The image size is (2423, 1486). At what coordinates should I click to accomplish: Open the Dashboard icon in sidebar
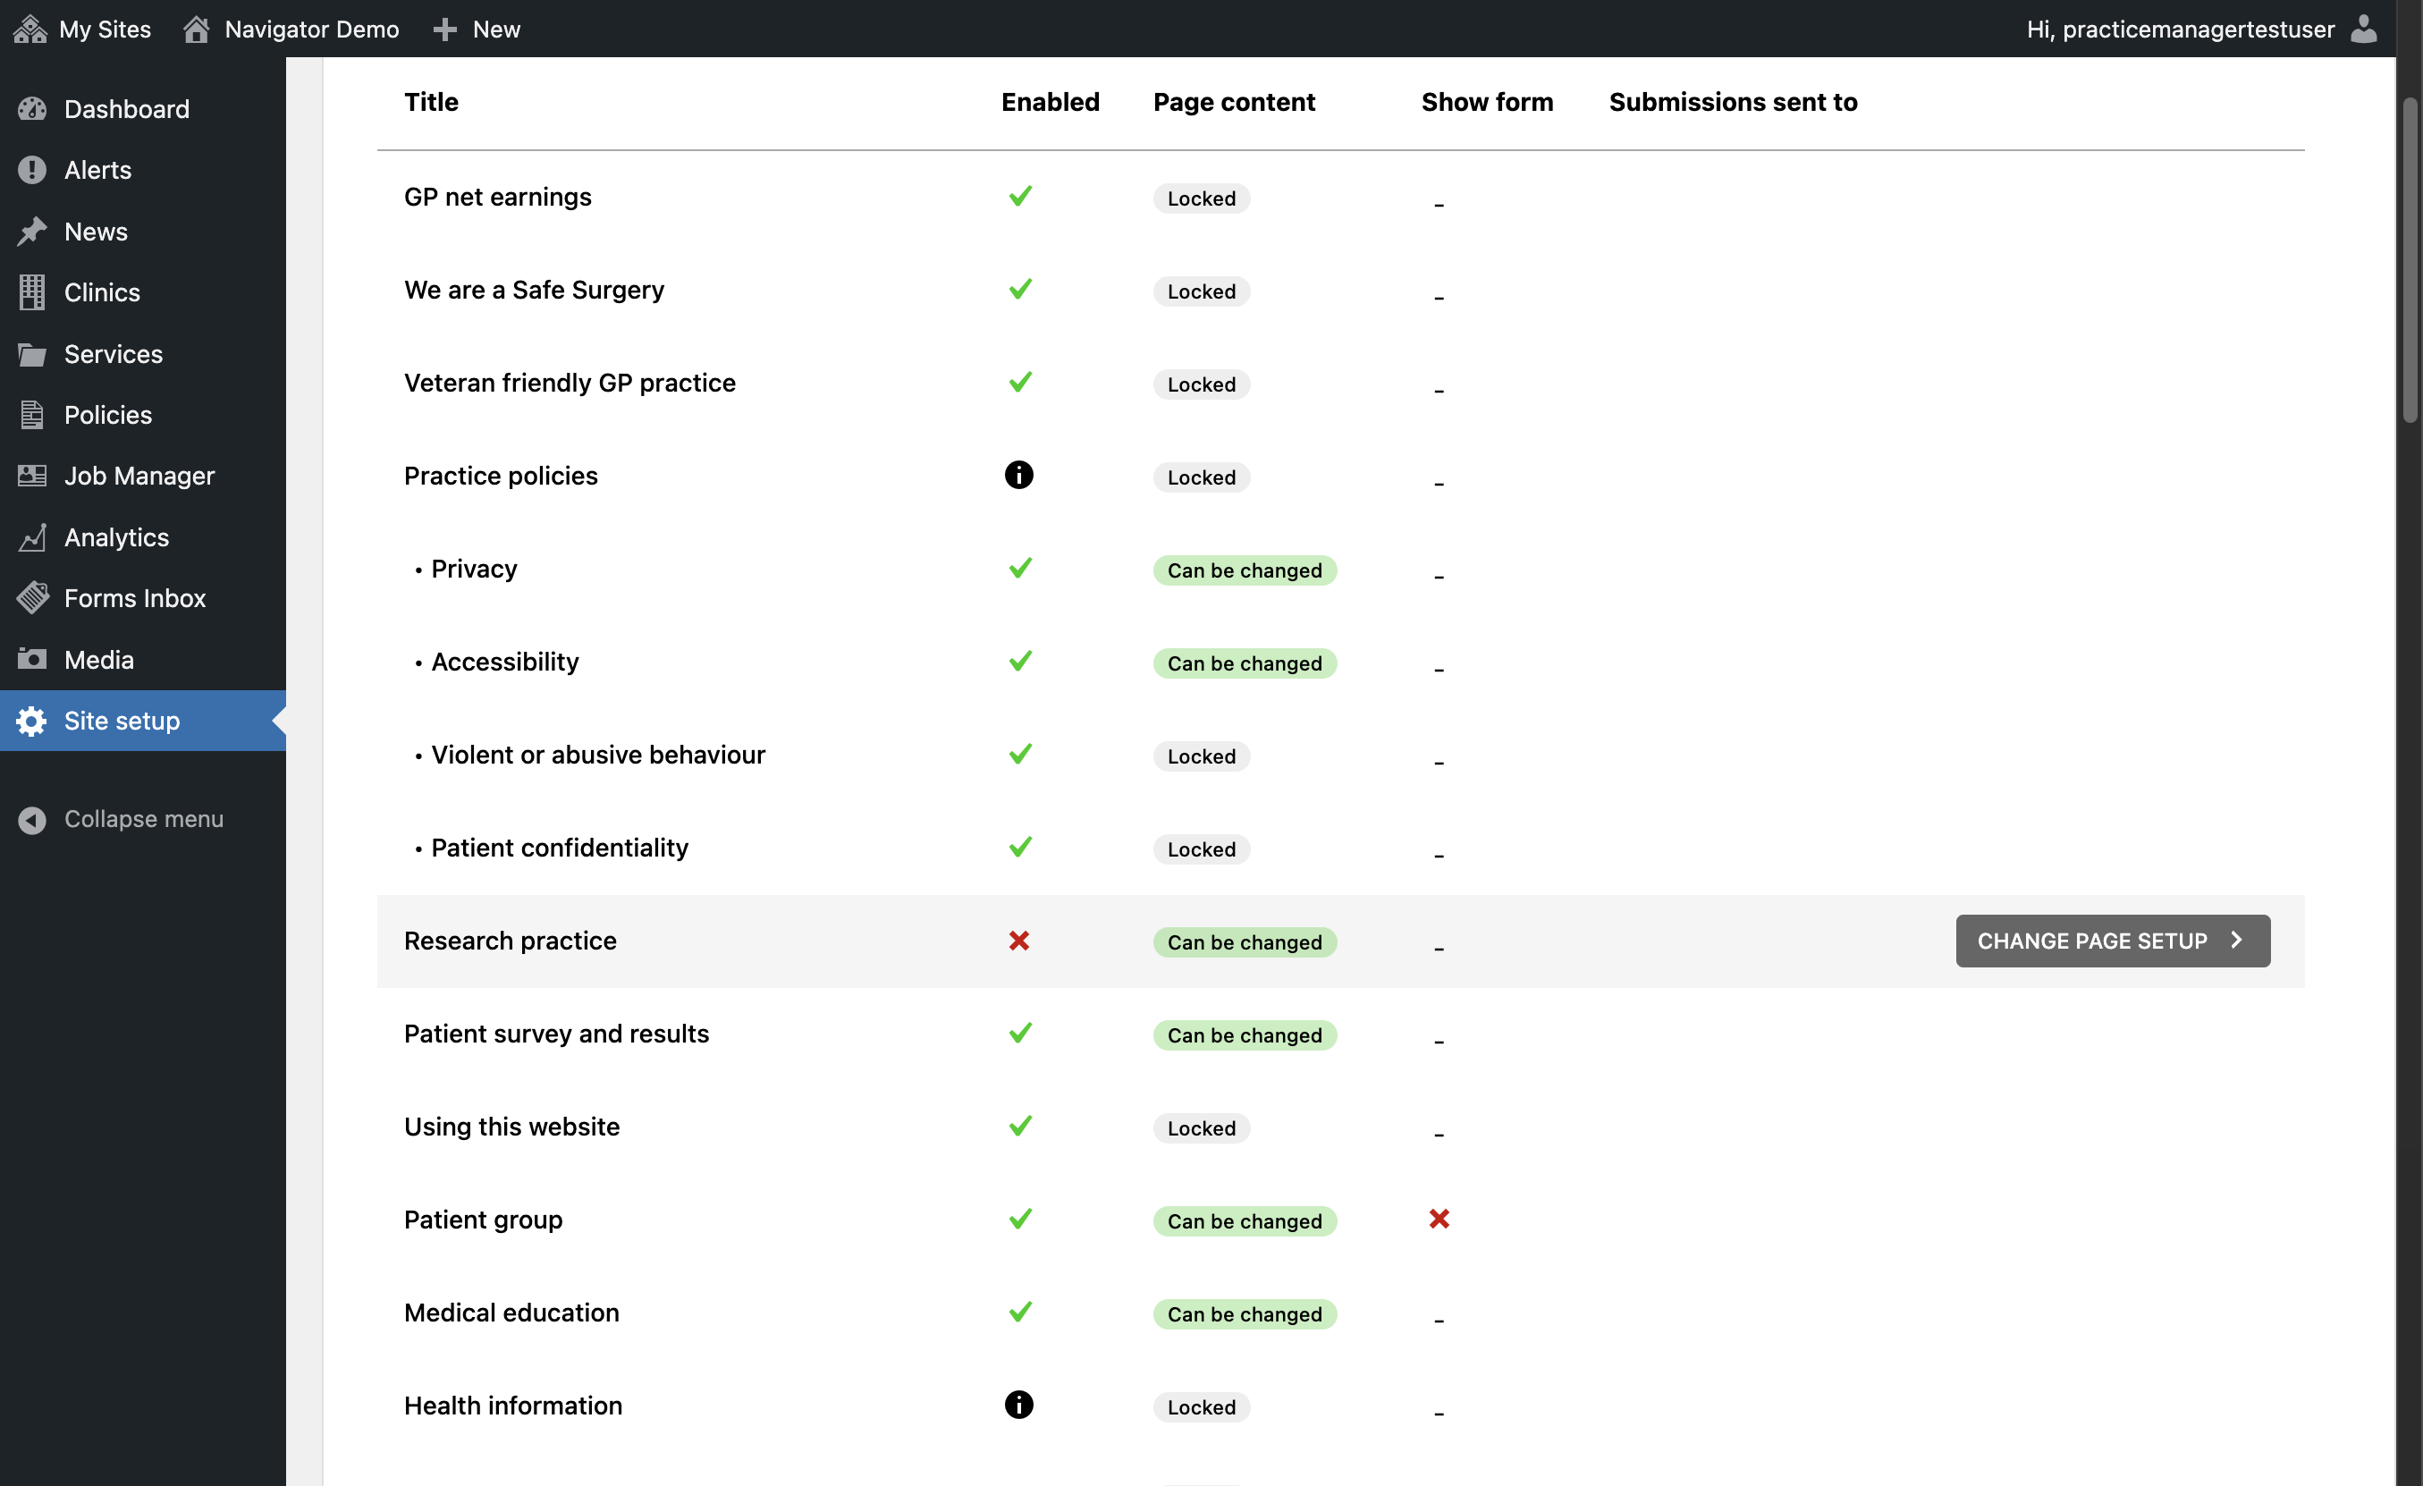point(31,109)
